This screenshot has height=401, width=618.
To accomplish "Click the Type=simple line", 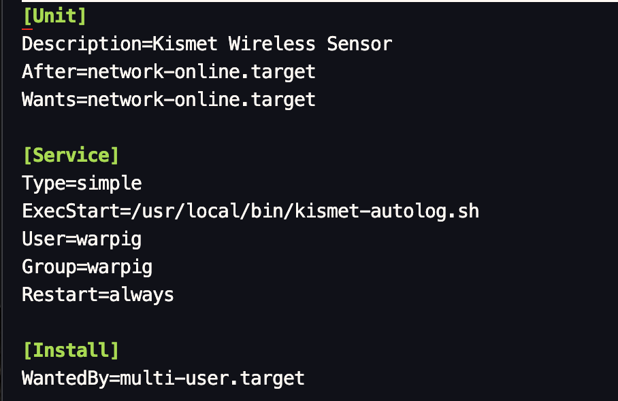I will [x=82, y=184].
